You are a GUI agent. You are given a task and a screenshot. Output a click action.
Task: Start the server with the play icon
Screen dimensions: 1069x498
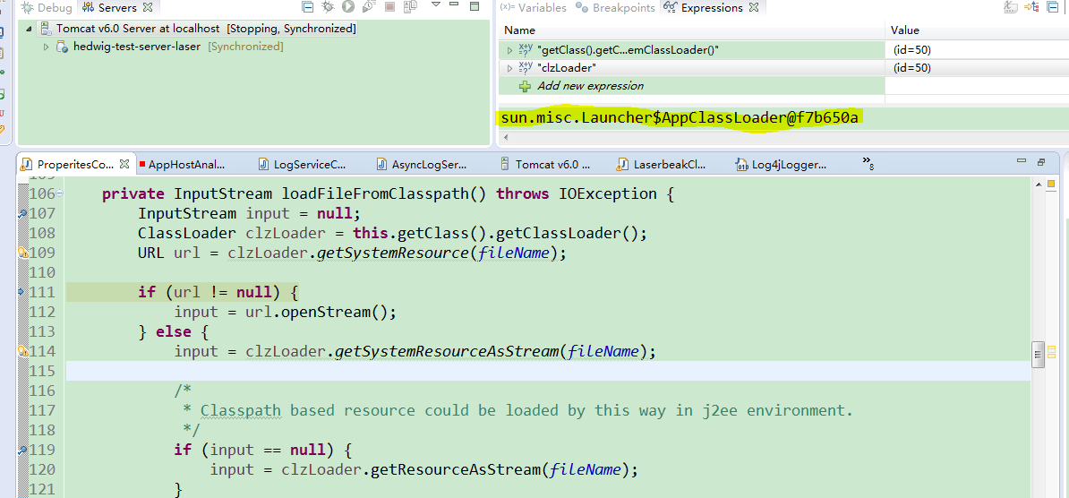(348, 7)
